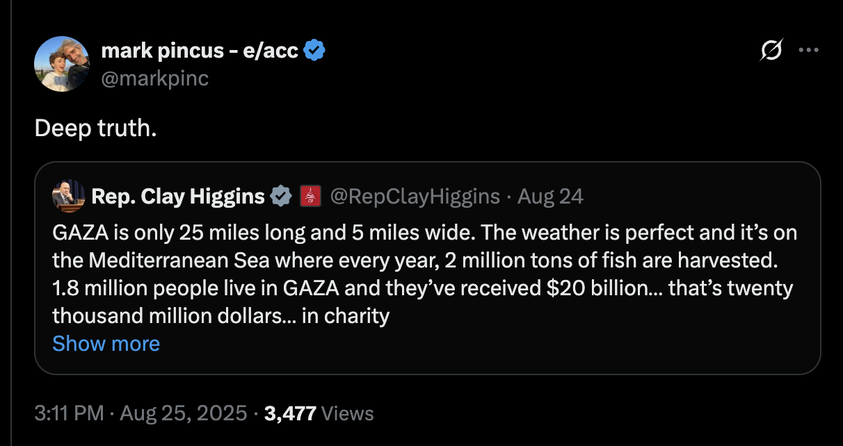Click the 3,477 Views counter
843x446 pixels.
pyautogui.click(x=319, y=414)
